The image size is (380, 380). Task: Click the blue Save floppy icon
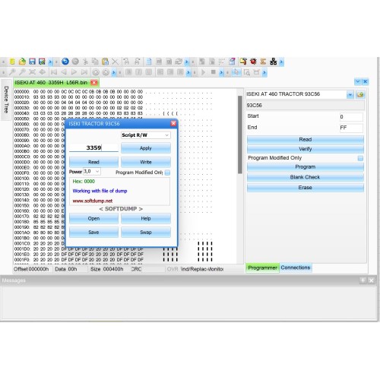[32, 62]
